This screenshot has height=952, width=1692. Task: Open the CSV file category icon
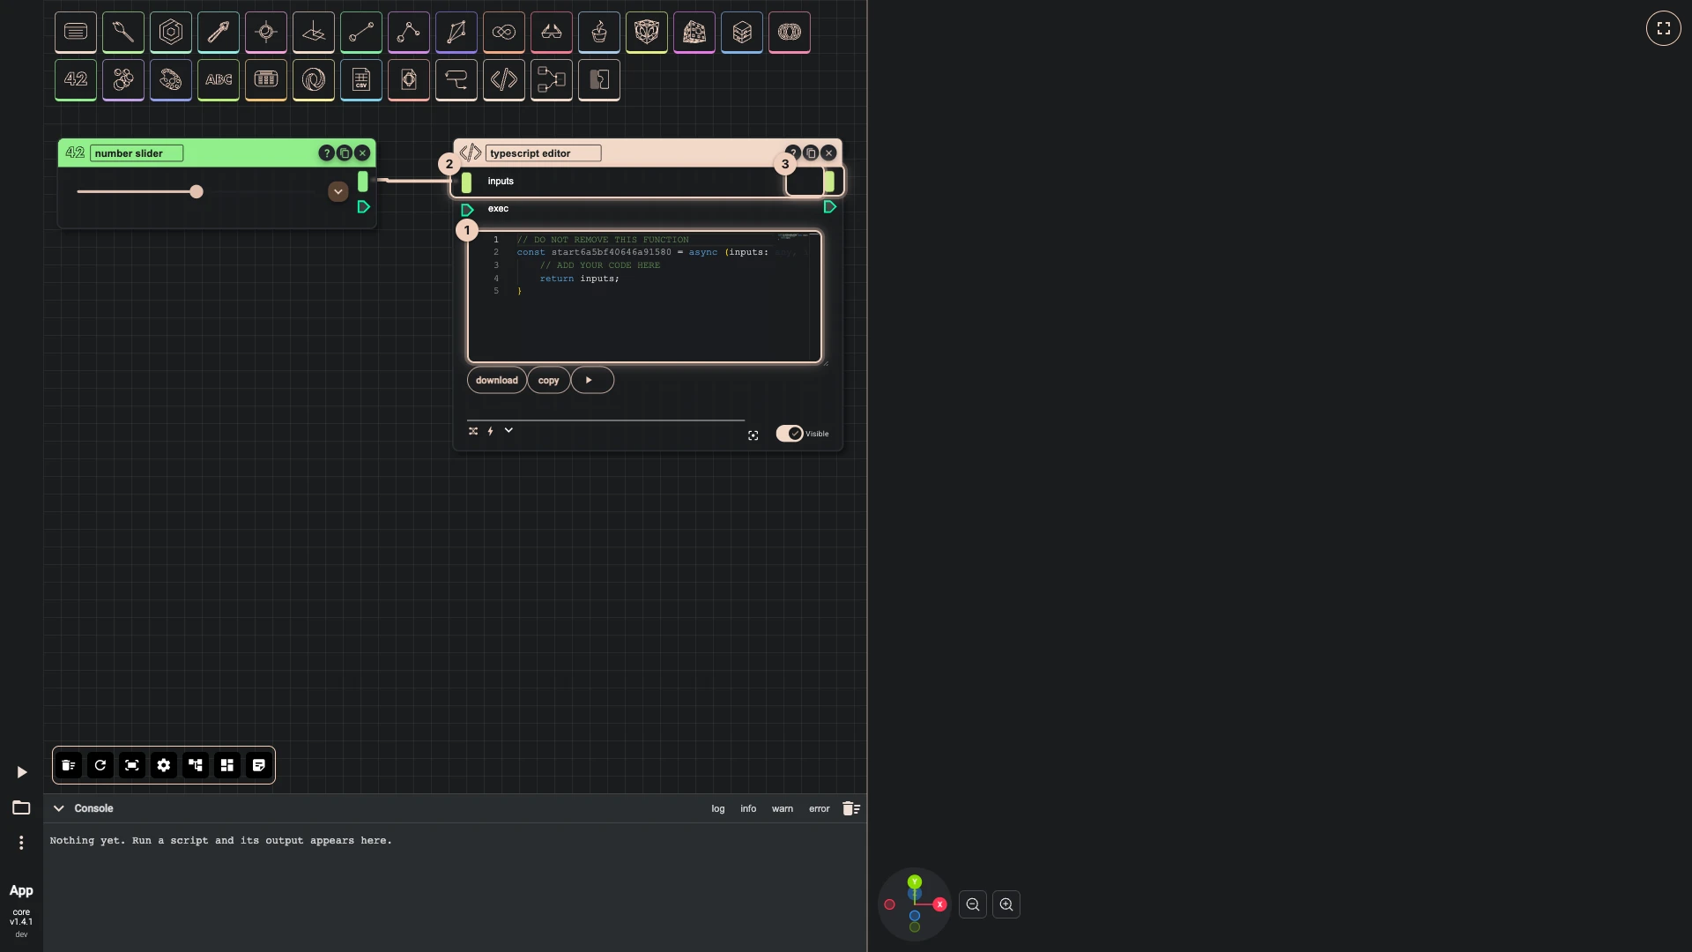pos(361,79)
